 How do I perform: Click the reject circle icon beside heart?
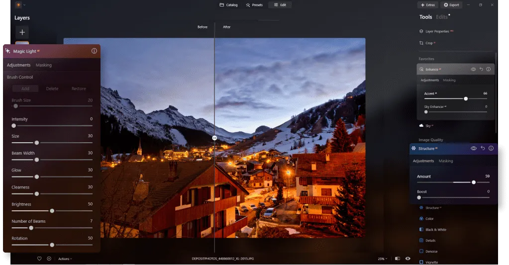[x=49, y=259]
